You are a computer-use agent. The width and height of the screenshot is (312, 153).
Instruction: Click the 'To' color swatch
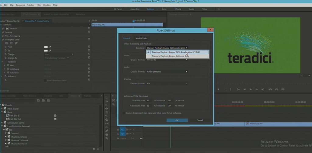[46, 51]
